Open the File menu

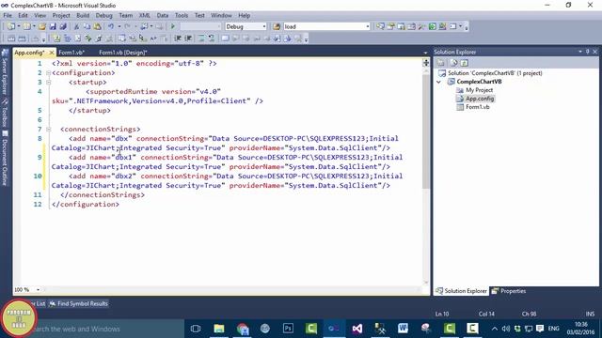pos(8,15)
